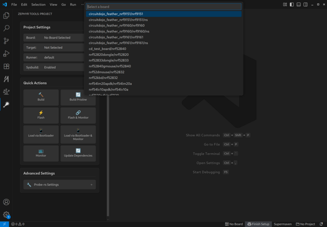Click the Runner: default row
Screen dimensions: 327x227
coord(54,57)
